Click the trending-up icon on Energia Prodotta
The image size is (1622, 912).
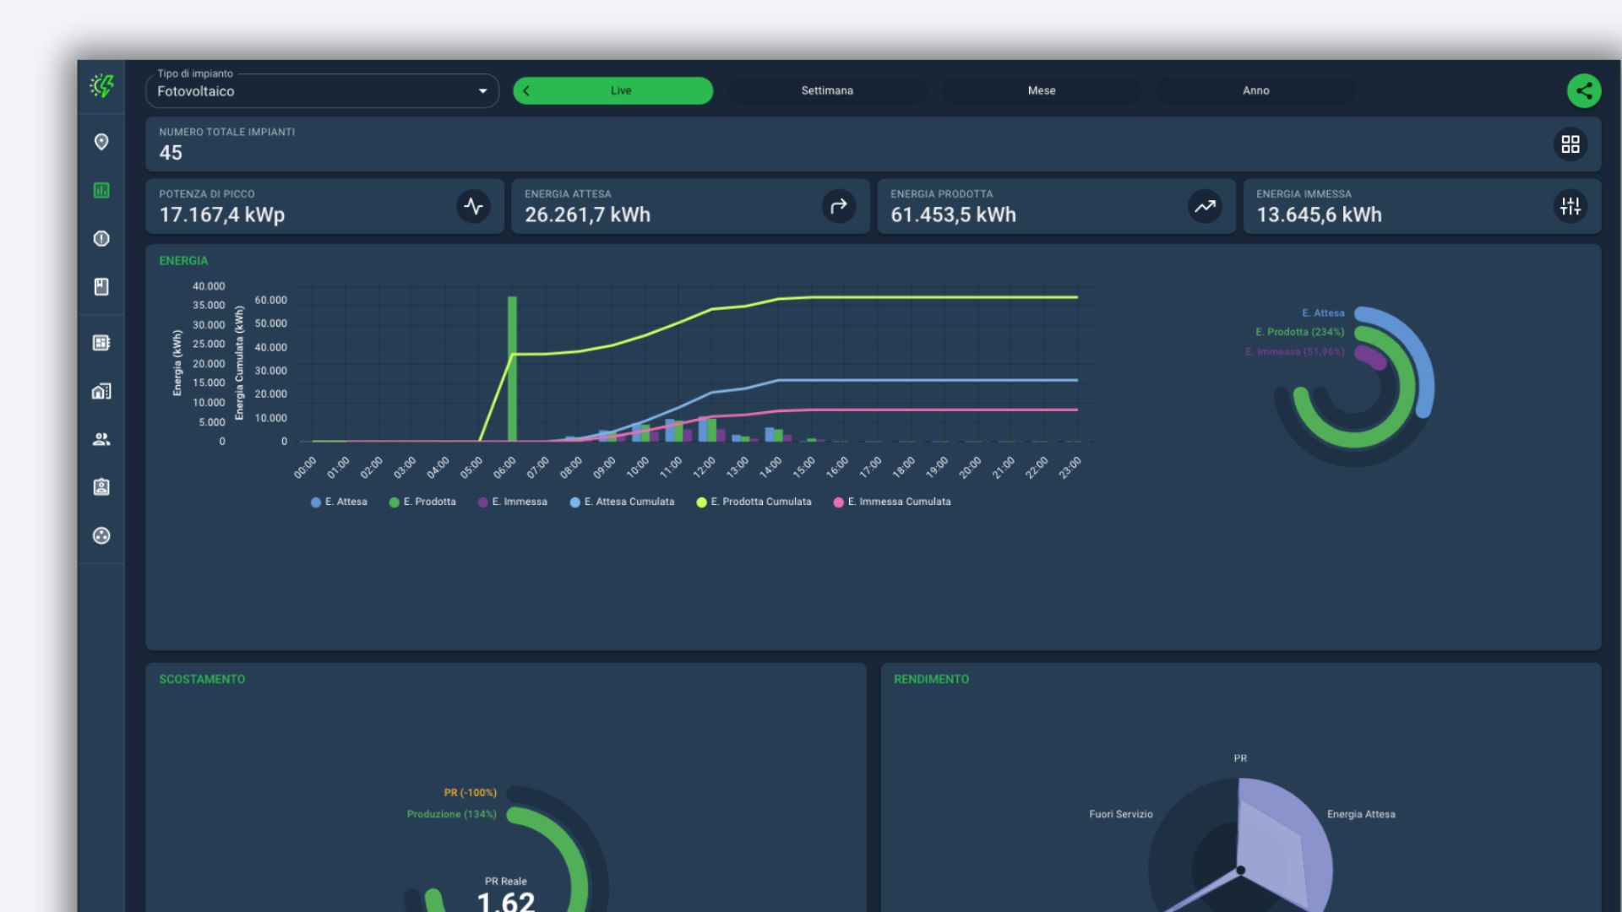click(1205, 206)
